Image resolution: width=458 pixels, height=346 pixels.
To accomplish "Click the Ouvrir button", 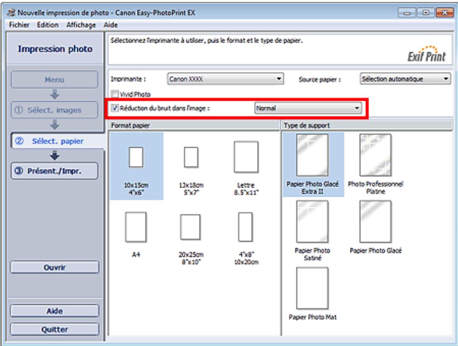I will [55, 267].
